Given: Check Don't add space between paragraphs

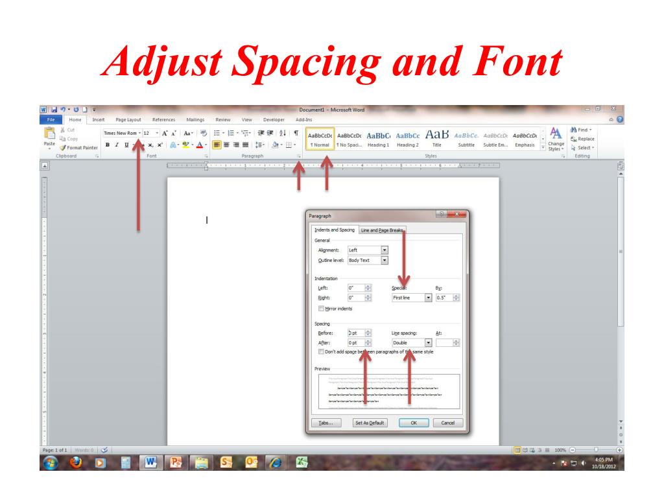Looking at the screenshot, I should coord(321,352).
